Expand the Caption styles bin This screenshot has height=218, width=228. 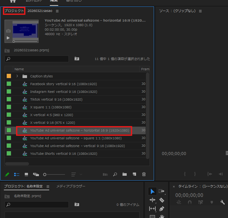pos(17,76)
